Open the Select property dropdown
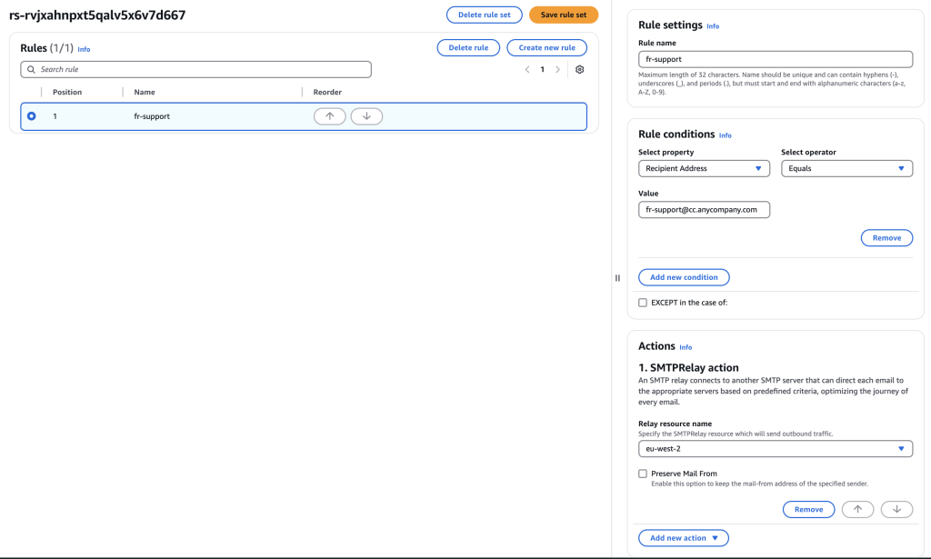 click(704, 168)
